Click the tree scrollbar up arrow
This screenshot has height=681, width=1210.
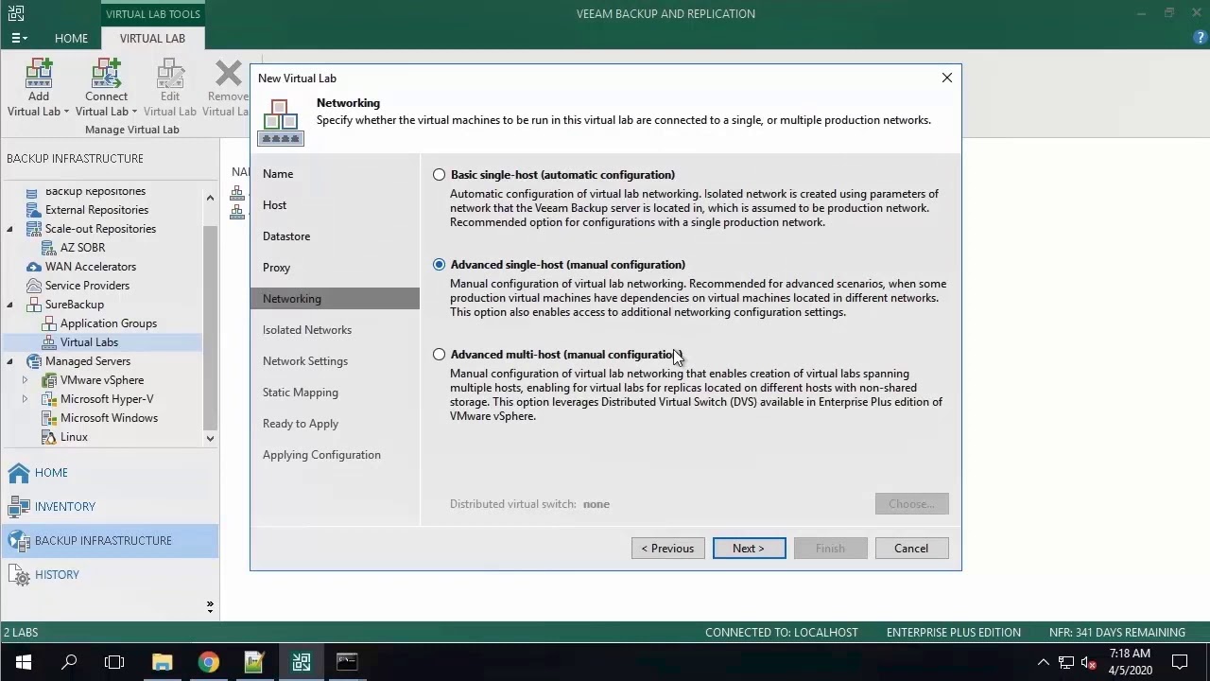210,198
